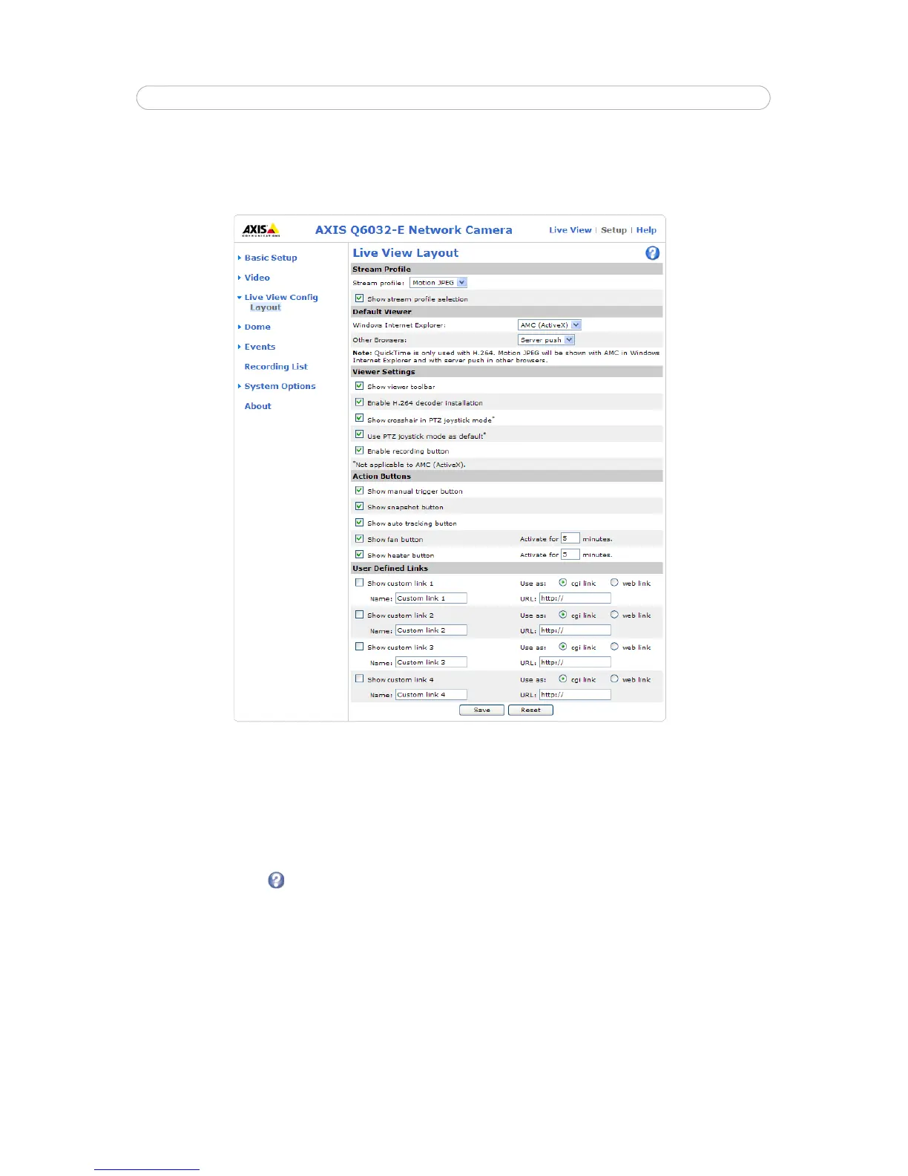
Task: Select cgi link radio for custom link 1
Action: point(563,583)
